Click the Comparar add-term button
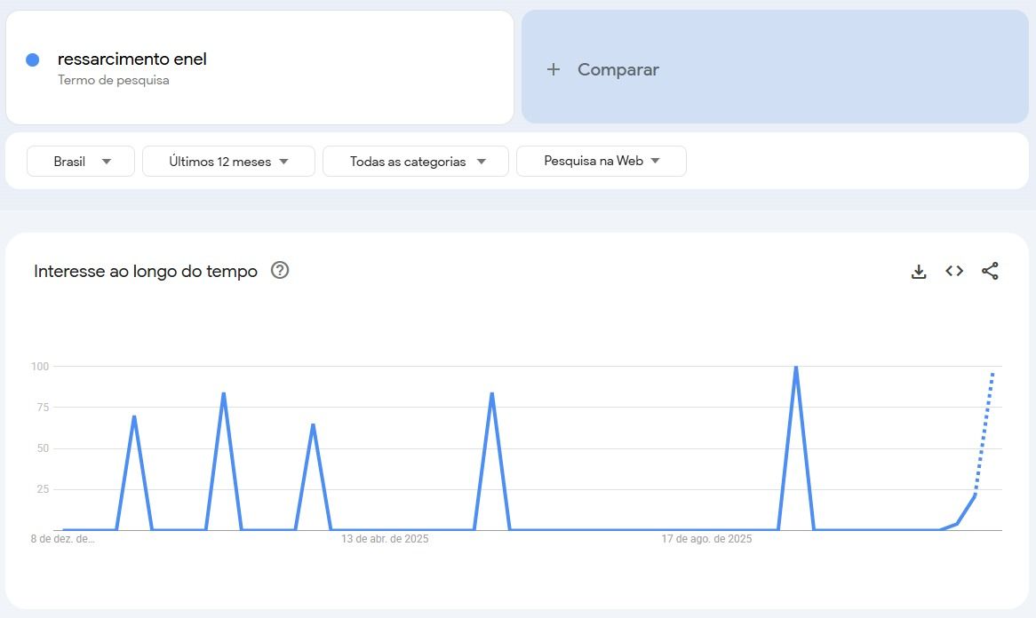The image size is (1036, 618). [x=603, y=69]
